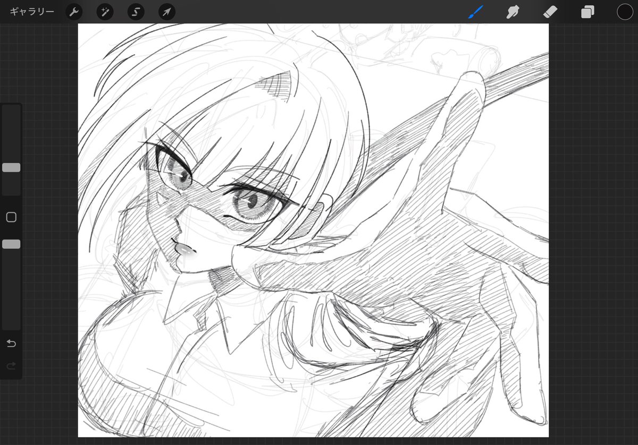Screen dimensions: 638x445
Task: Tap the square Modify button on sidebar
Action: (x=11, y=217)
